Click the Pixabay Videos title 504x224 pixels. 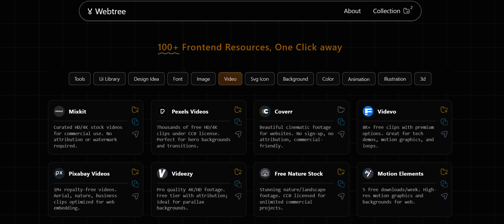click(89, 174)
